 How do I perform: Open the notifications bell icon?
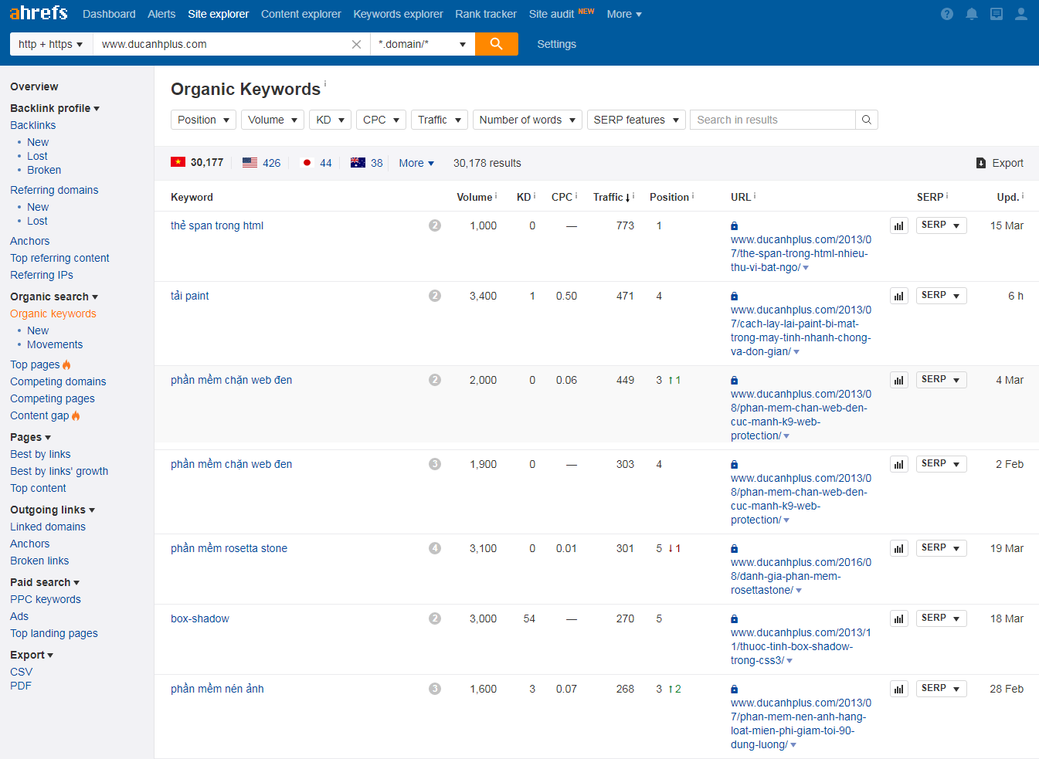coord(971,14)
